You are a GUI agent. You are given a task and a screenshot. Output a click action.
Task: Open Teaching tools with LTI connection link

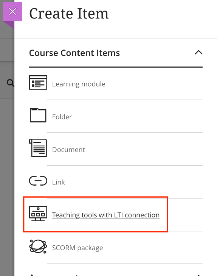click(x=106, y=215)
